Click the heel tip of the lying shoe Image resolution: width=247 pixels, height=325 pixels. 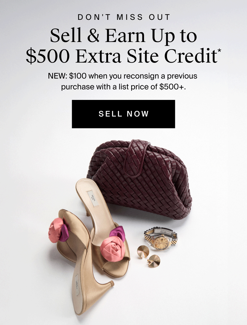pyautogui.click(x=111, y=284)
